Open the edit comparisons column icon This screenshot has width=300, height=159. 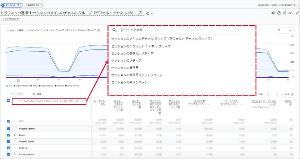[272, 13]
